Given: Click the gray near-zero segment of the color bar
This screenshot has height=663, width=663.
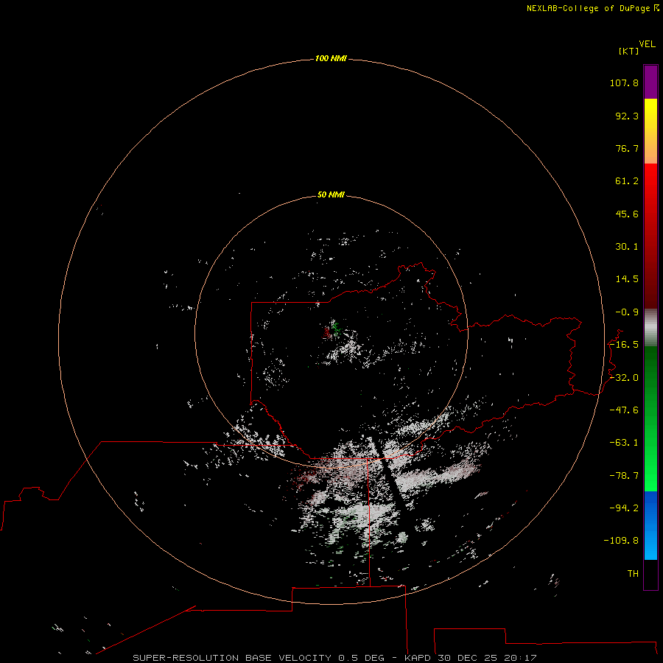Looking at the screenshot, I should [650, 328].
